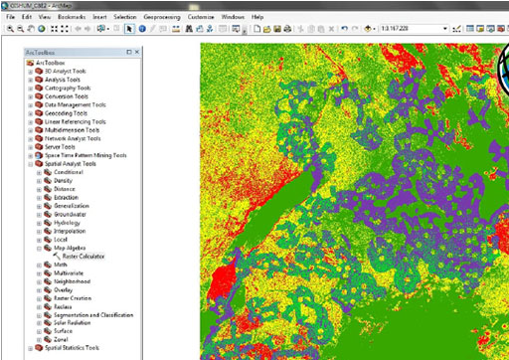This screenshot has height=360, width=509.
Task: Open the Raster Calculator tool
Action: point(84,257)
